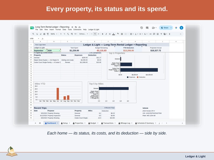Viewport: 214px width, 160px height.
Task: Click the font size field
Action: [x=95, y=34]
